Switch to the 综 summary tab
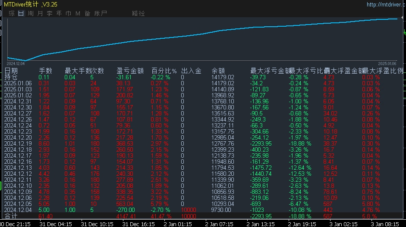 12,13
